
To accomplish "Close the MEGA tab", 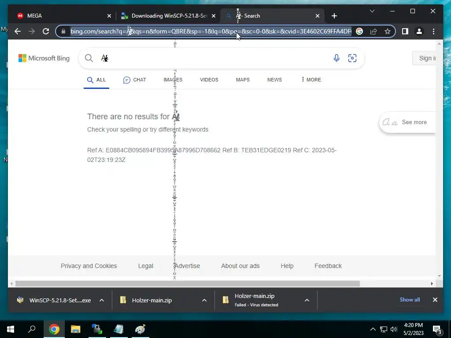I will coord(109,16).
